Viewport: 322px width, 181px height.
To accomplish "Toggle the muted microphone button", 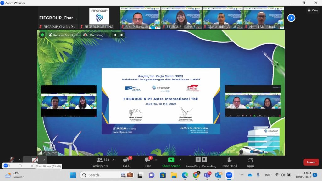I will (12, 160).
